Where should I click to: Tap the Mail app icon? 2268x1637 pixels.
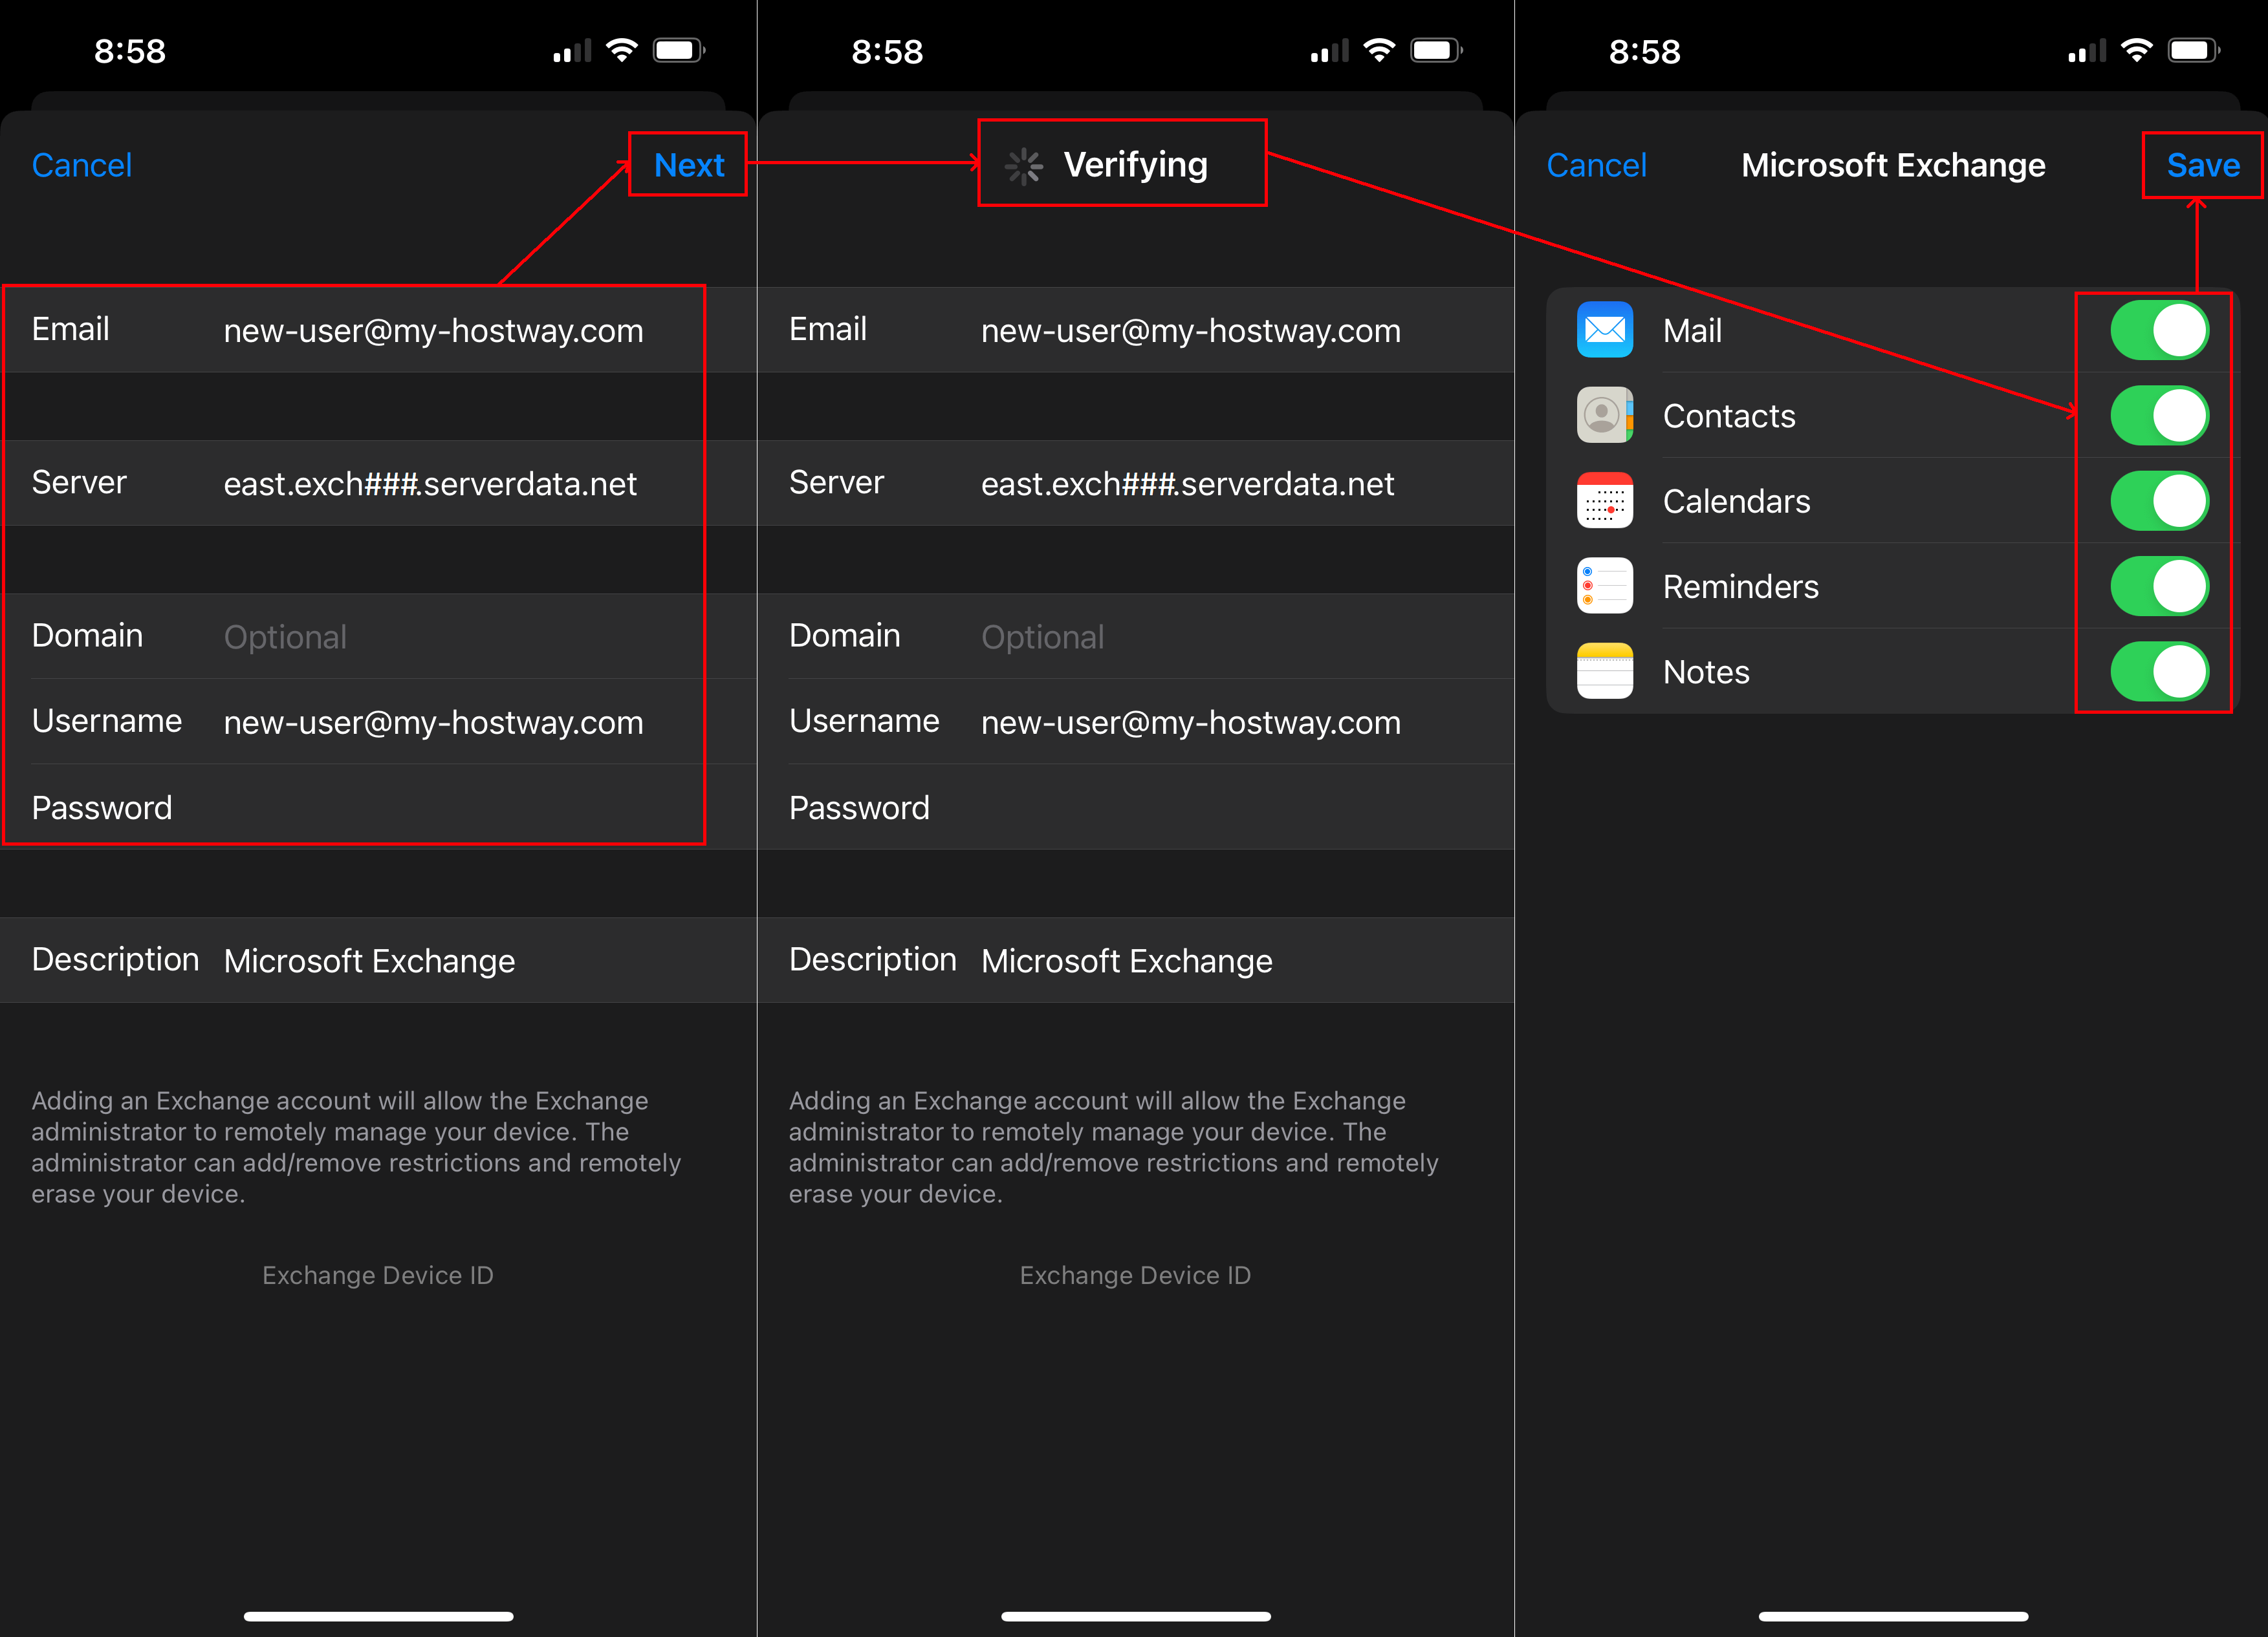tap(1604, 331)
